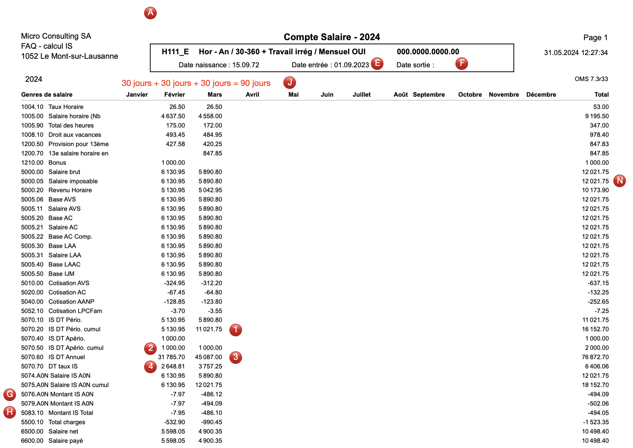
Task: Click the year label "2024" above the table
Action: (34, 79)
